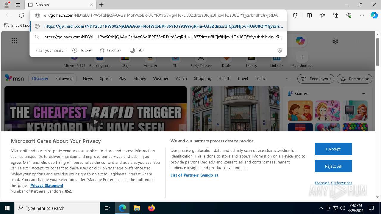Accept cookies with I Accept
Image resolution: width=381 pixels, height=214 pixels.
[x=333, y=149]
